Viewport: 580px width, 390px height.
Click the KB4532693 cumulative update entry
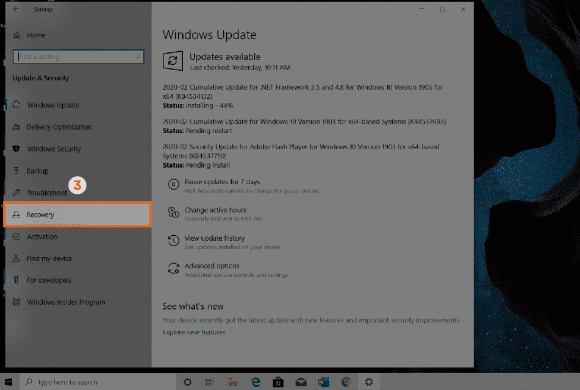304,122
